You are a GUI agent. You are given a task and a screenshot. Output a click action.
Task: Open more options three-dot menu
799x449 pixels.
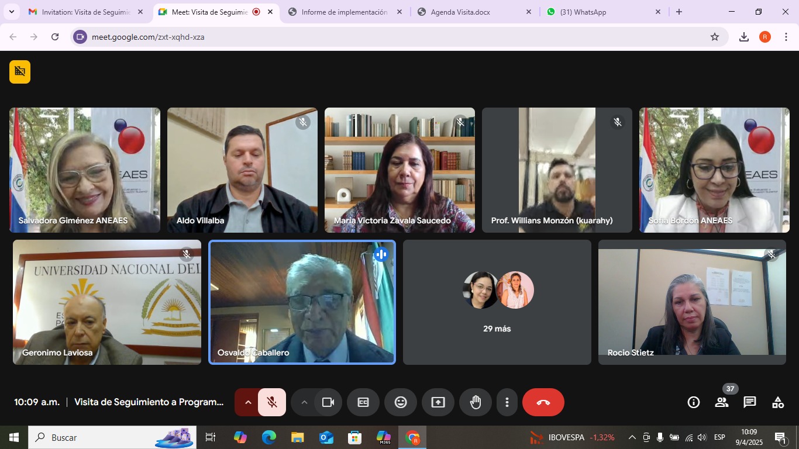point(507,402)
